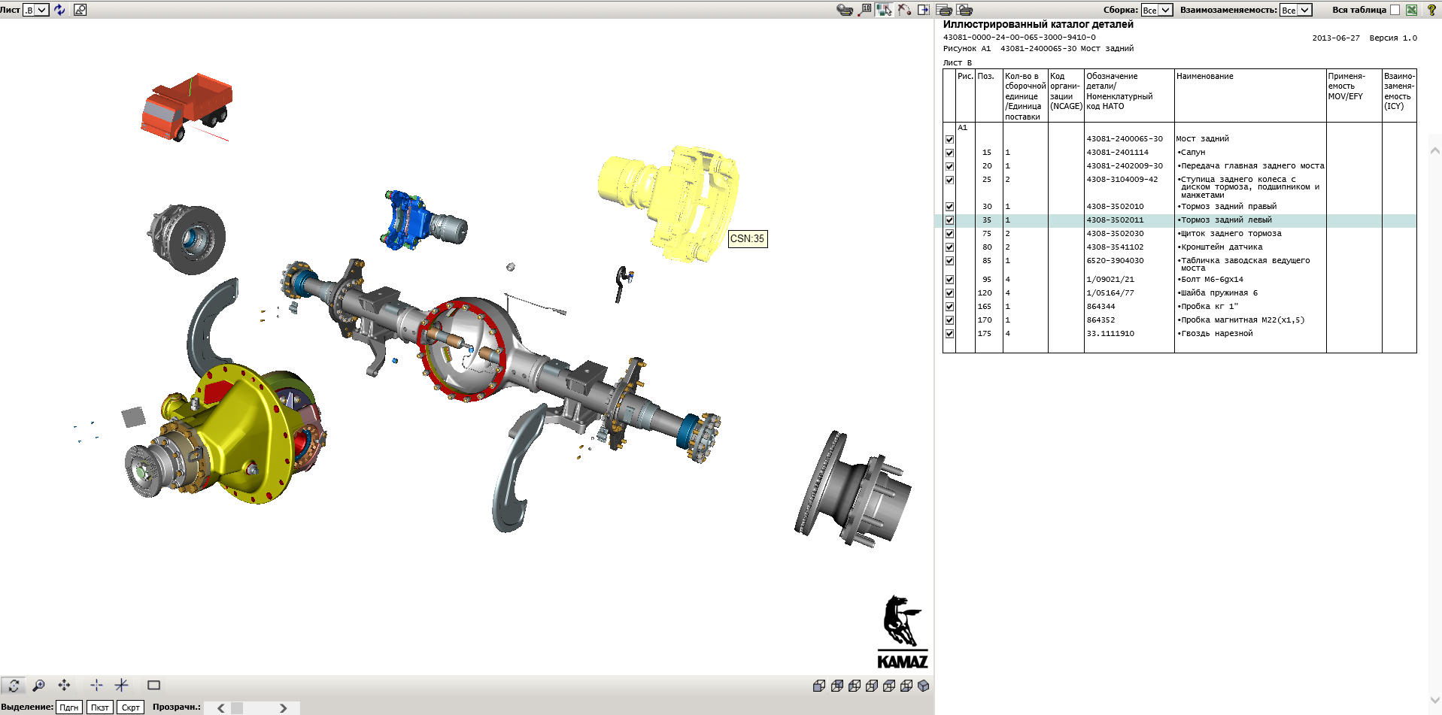Viewport: 1442px width, 715px height.
Task: Uncheck Кронштейн датчика checkbox
Action: [x=949, y=247]
